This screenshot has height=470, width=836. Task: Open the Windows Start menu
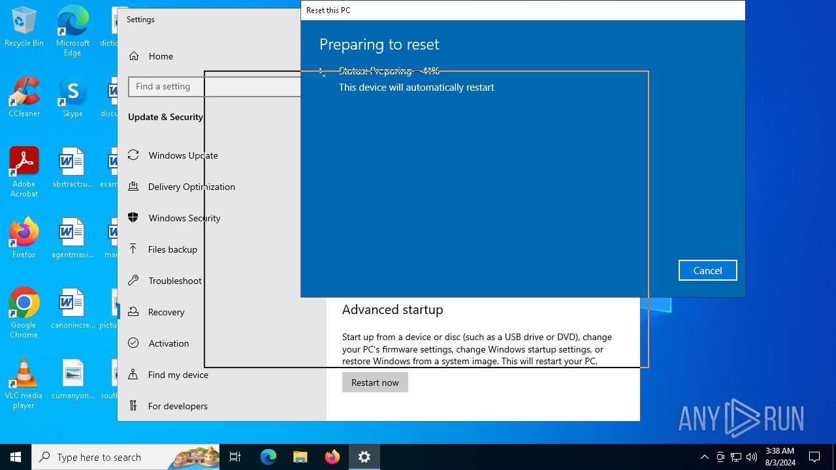[16, 457]
